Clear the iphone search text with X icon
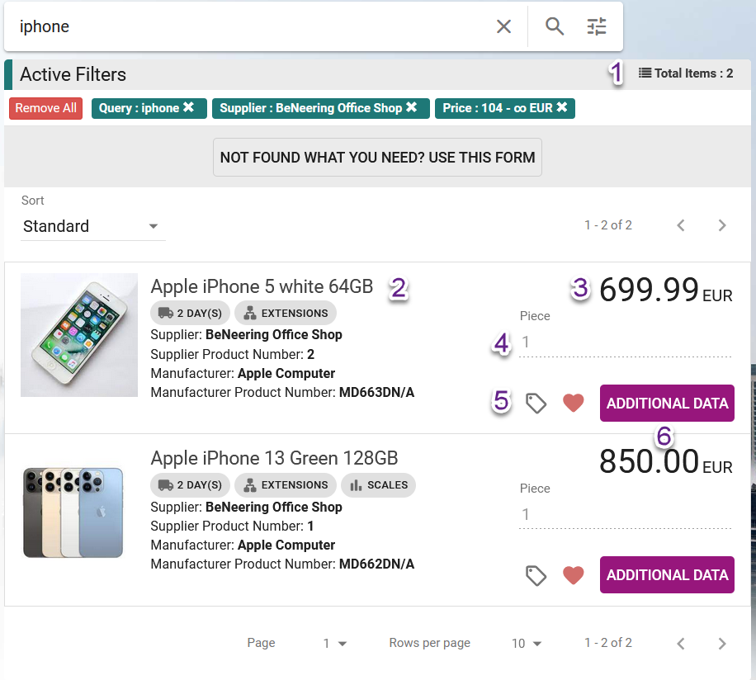The image size is (756, 680). click(503, 26)
